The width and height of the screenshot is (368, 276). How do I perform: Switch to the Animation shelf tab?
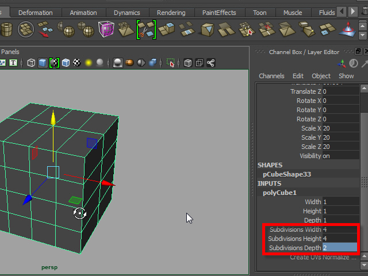(83, 13)
